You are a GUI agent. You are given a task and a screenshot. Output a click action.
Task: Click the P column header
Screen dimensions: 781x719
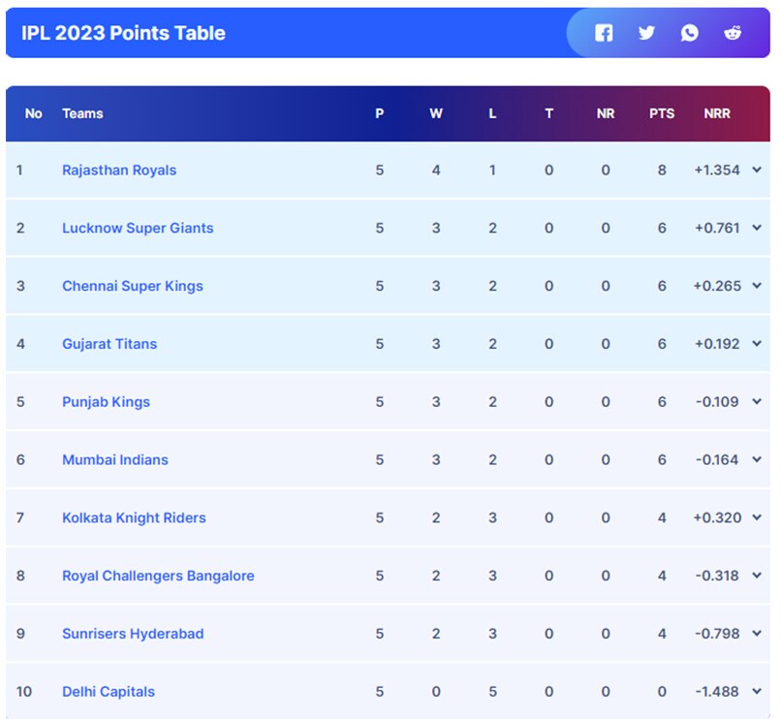(380, 113)
